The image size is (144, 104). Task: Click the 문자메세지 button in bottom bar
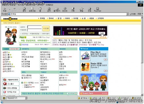pyautogui.click(x=124, y=98)
